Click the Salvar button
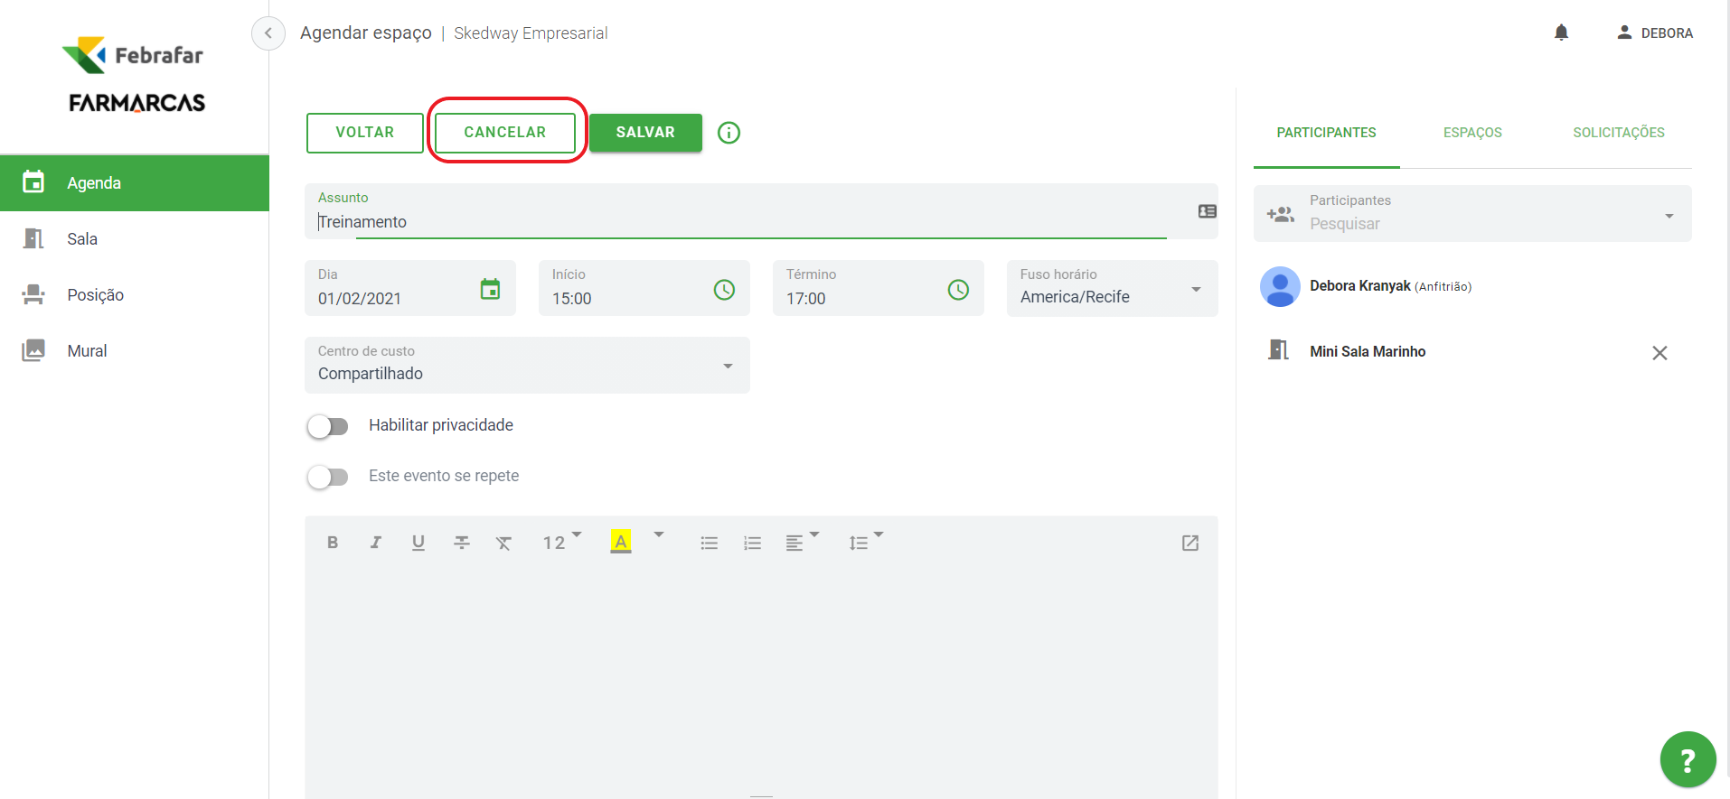Viewport: 1730px width, 799px height. tap(645, 133)
